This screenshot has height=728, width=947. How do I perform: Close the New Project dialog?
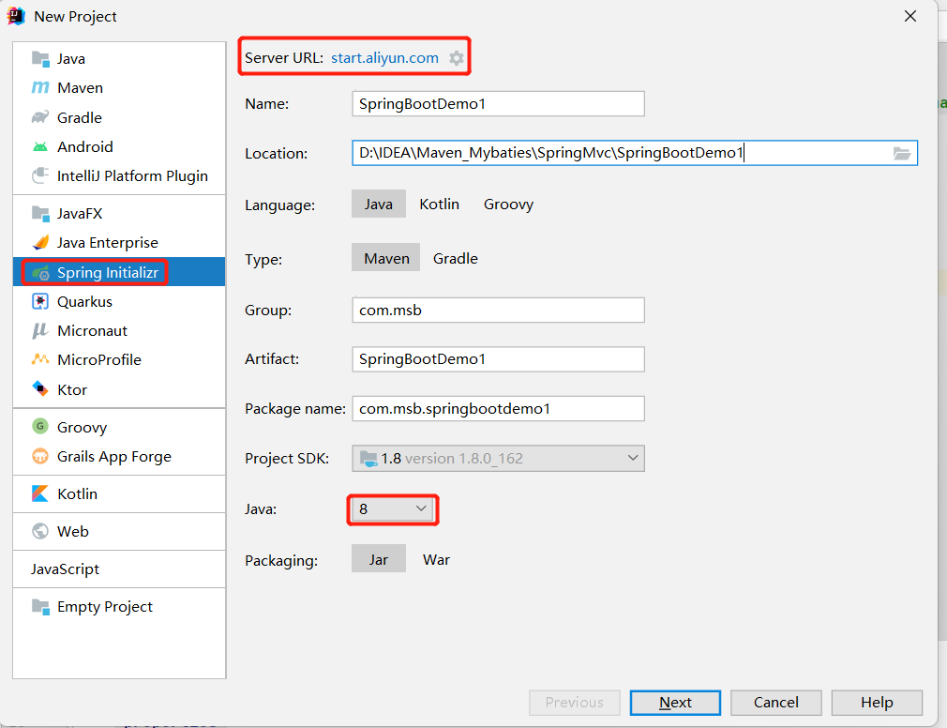pos(910,16)
